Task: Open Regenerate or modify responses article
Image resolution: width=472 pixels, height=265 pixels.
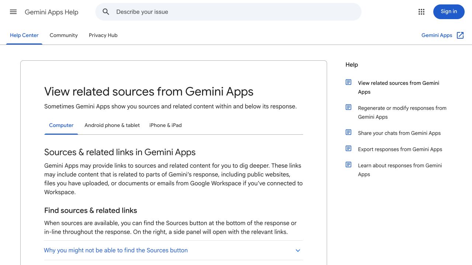Action: pos(402,112)
